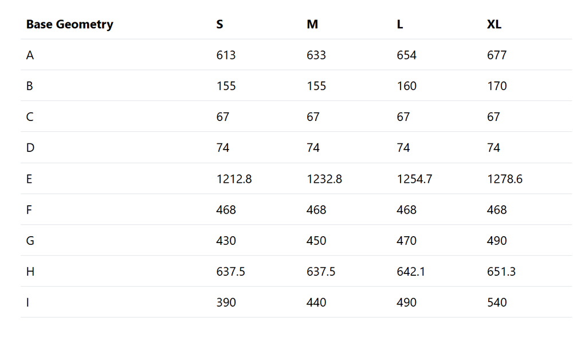Click the value 390 in row I
Screen dimensions: 573x344
point(226,303)
